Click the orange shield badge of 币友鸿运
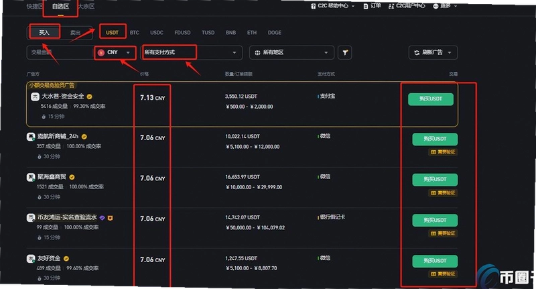536x289 pixels. [111, 217]
